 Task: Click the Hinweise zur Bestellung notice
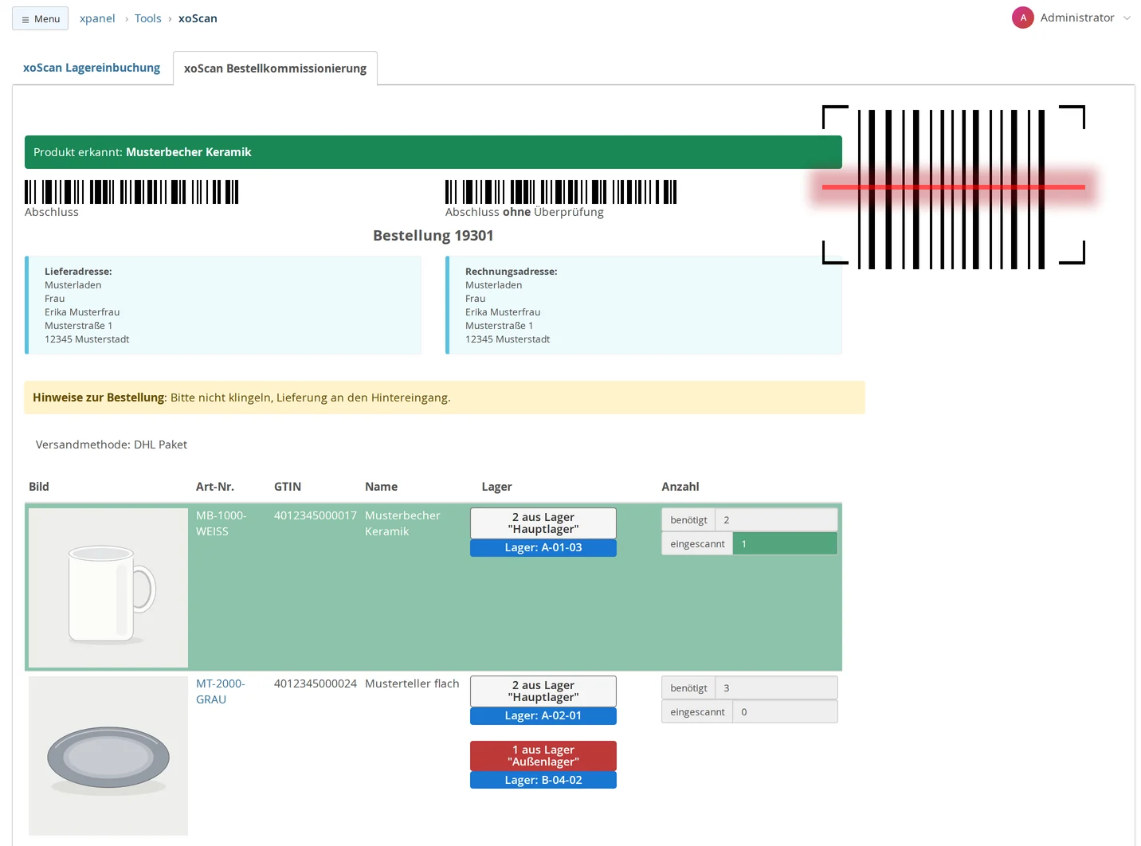click(445, 398)
